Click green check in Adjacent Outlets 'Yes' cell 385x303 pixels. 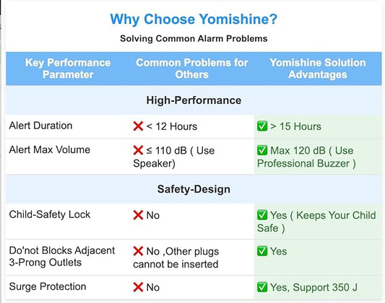tap(262, 251)
